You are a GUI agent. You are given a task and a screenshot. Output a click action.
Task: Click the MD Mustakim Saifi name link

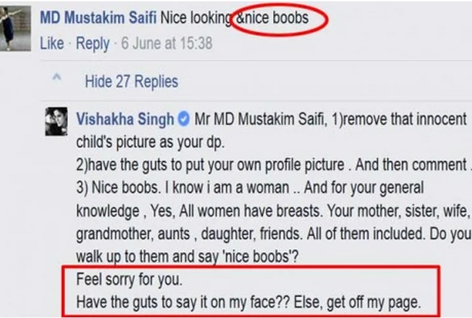tap(98, 18)
